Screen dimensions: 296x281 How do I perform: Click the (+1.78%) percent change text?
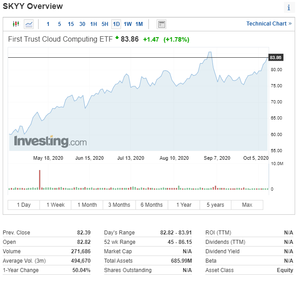(176, 39)
